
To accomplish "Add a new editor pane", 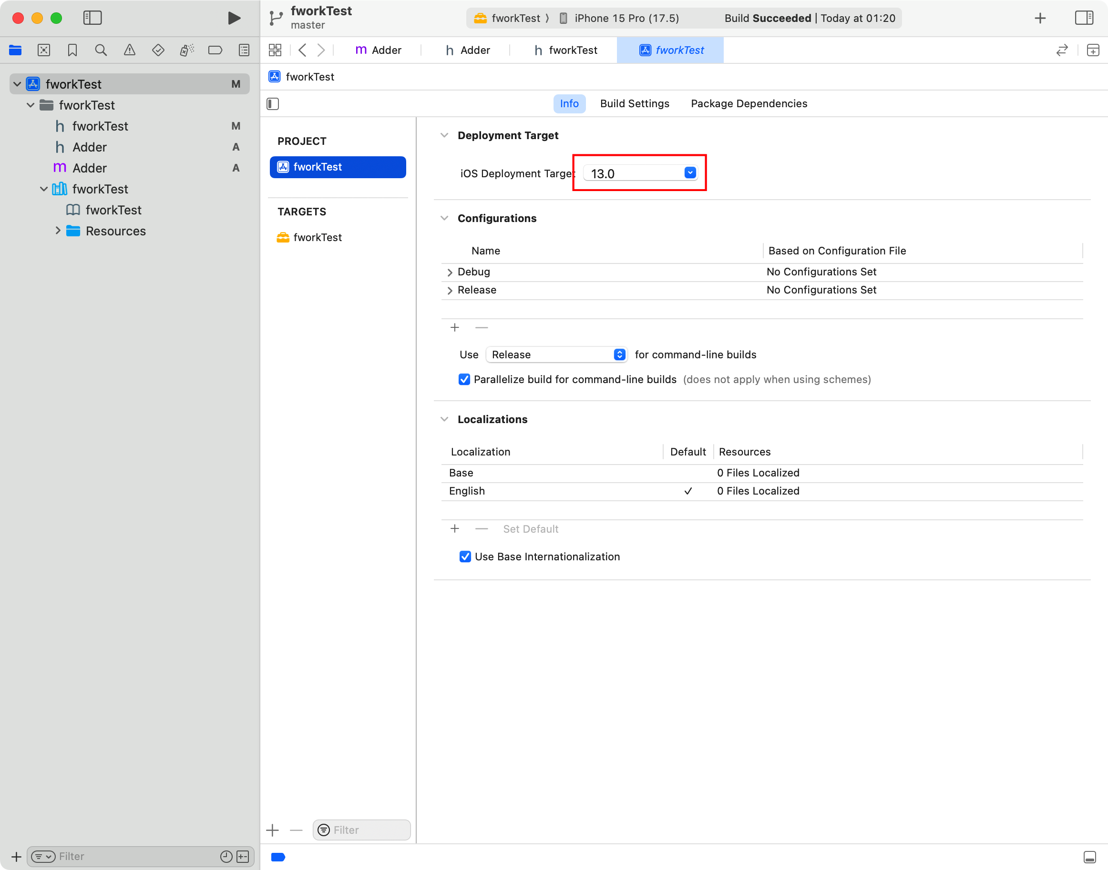I will (x=1093, y=50).
